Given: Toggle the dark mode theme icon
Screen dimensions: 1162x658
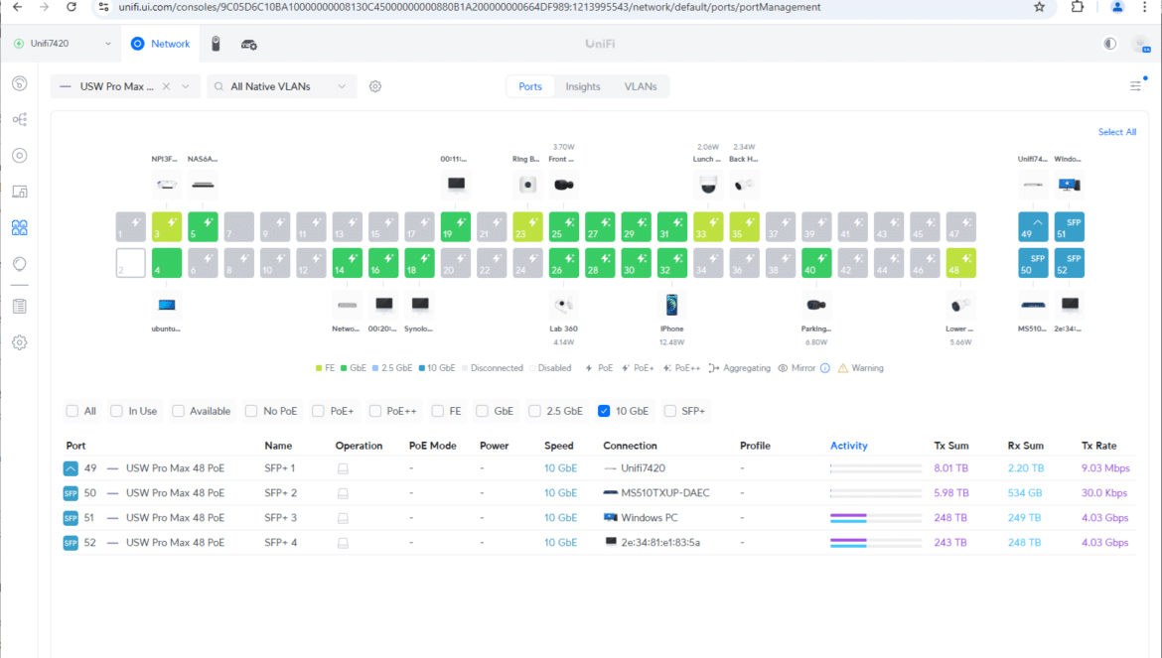Looking at the screenshot, I should [x=1109, y=44].
